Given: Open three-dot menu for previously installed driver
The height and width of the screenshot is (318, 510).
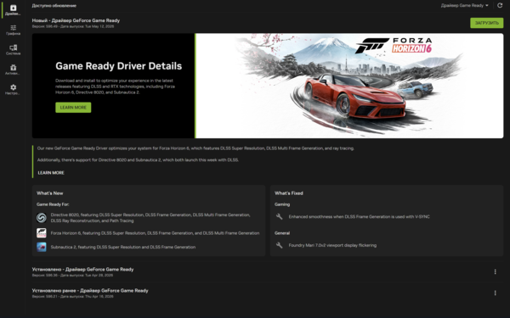Looking at the screenshot, I should point(495,293).
